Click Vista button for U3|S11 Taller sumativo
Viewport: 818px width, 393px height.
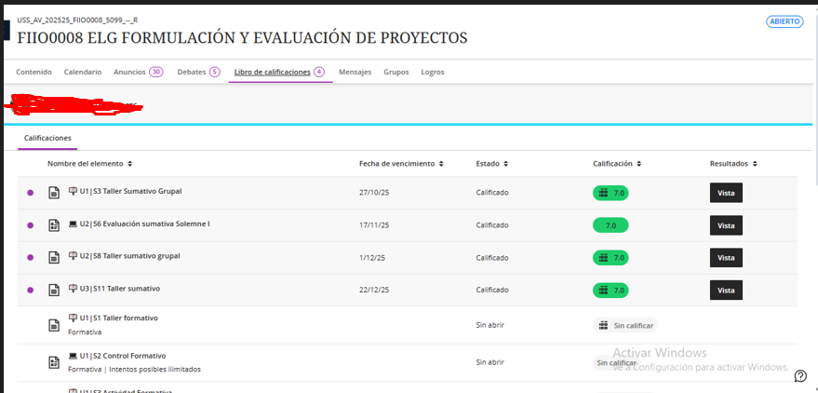pos(726,291)
